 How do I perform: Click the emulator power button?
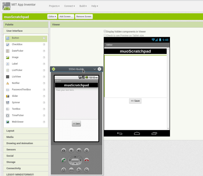coord(87,151)
